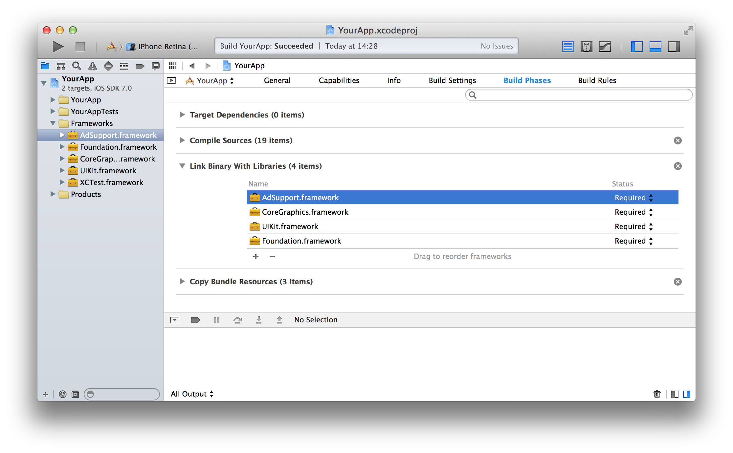The image size is (733, 453).
Task: Collapse Link Binary With Libraries section
Action: [x=182, y=166]
